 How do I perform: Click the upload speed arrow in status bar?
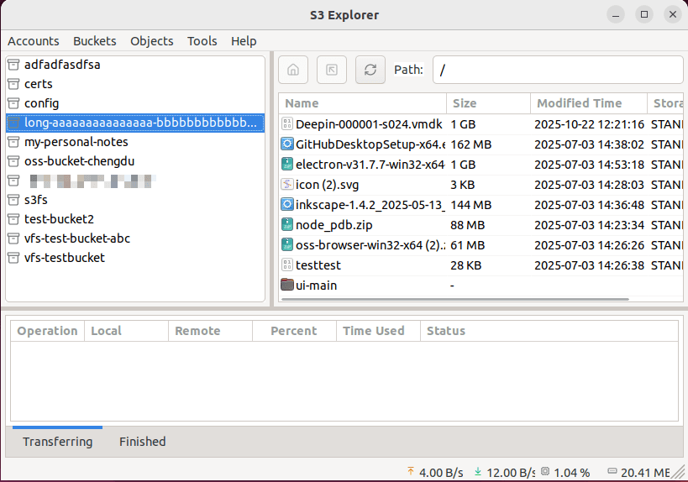pyautogui.click(x=410, y=472)
